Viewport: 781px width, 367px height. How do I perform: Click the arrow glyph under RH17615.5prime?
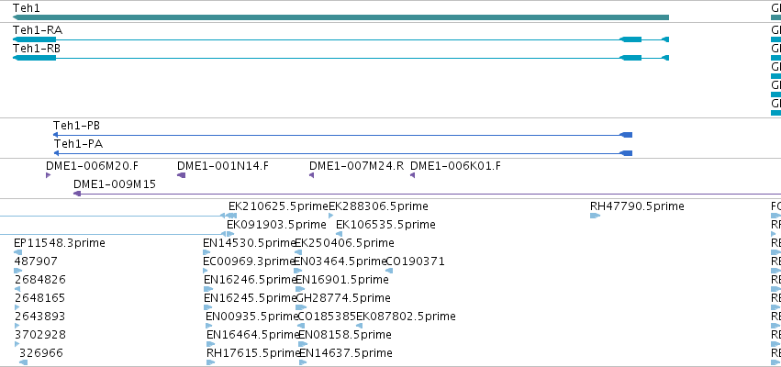[x=211, y=362]
